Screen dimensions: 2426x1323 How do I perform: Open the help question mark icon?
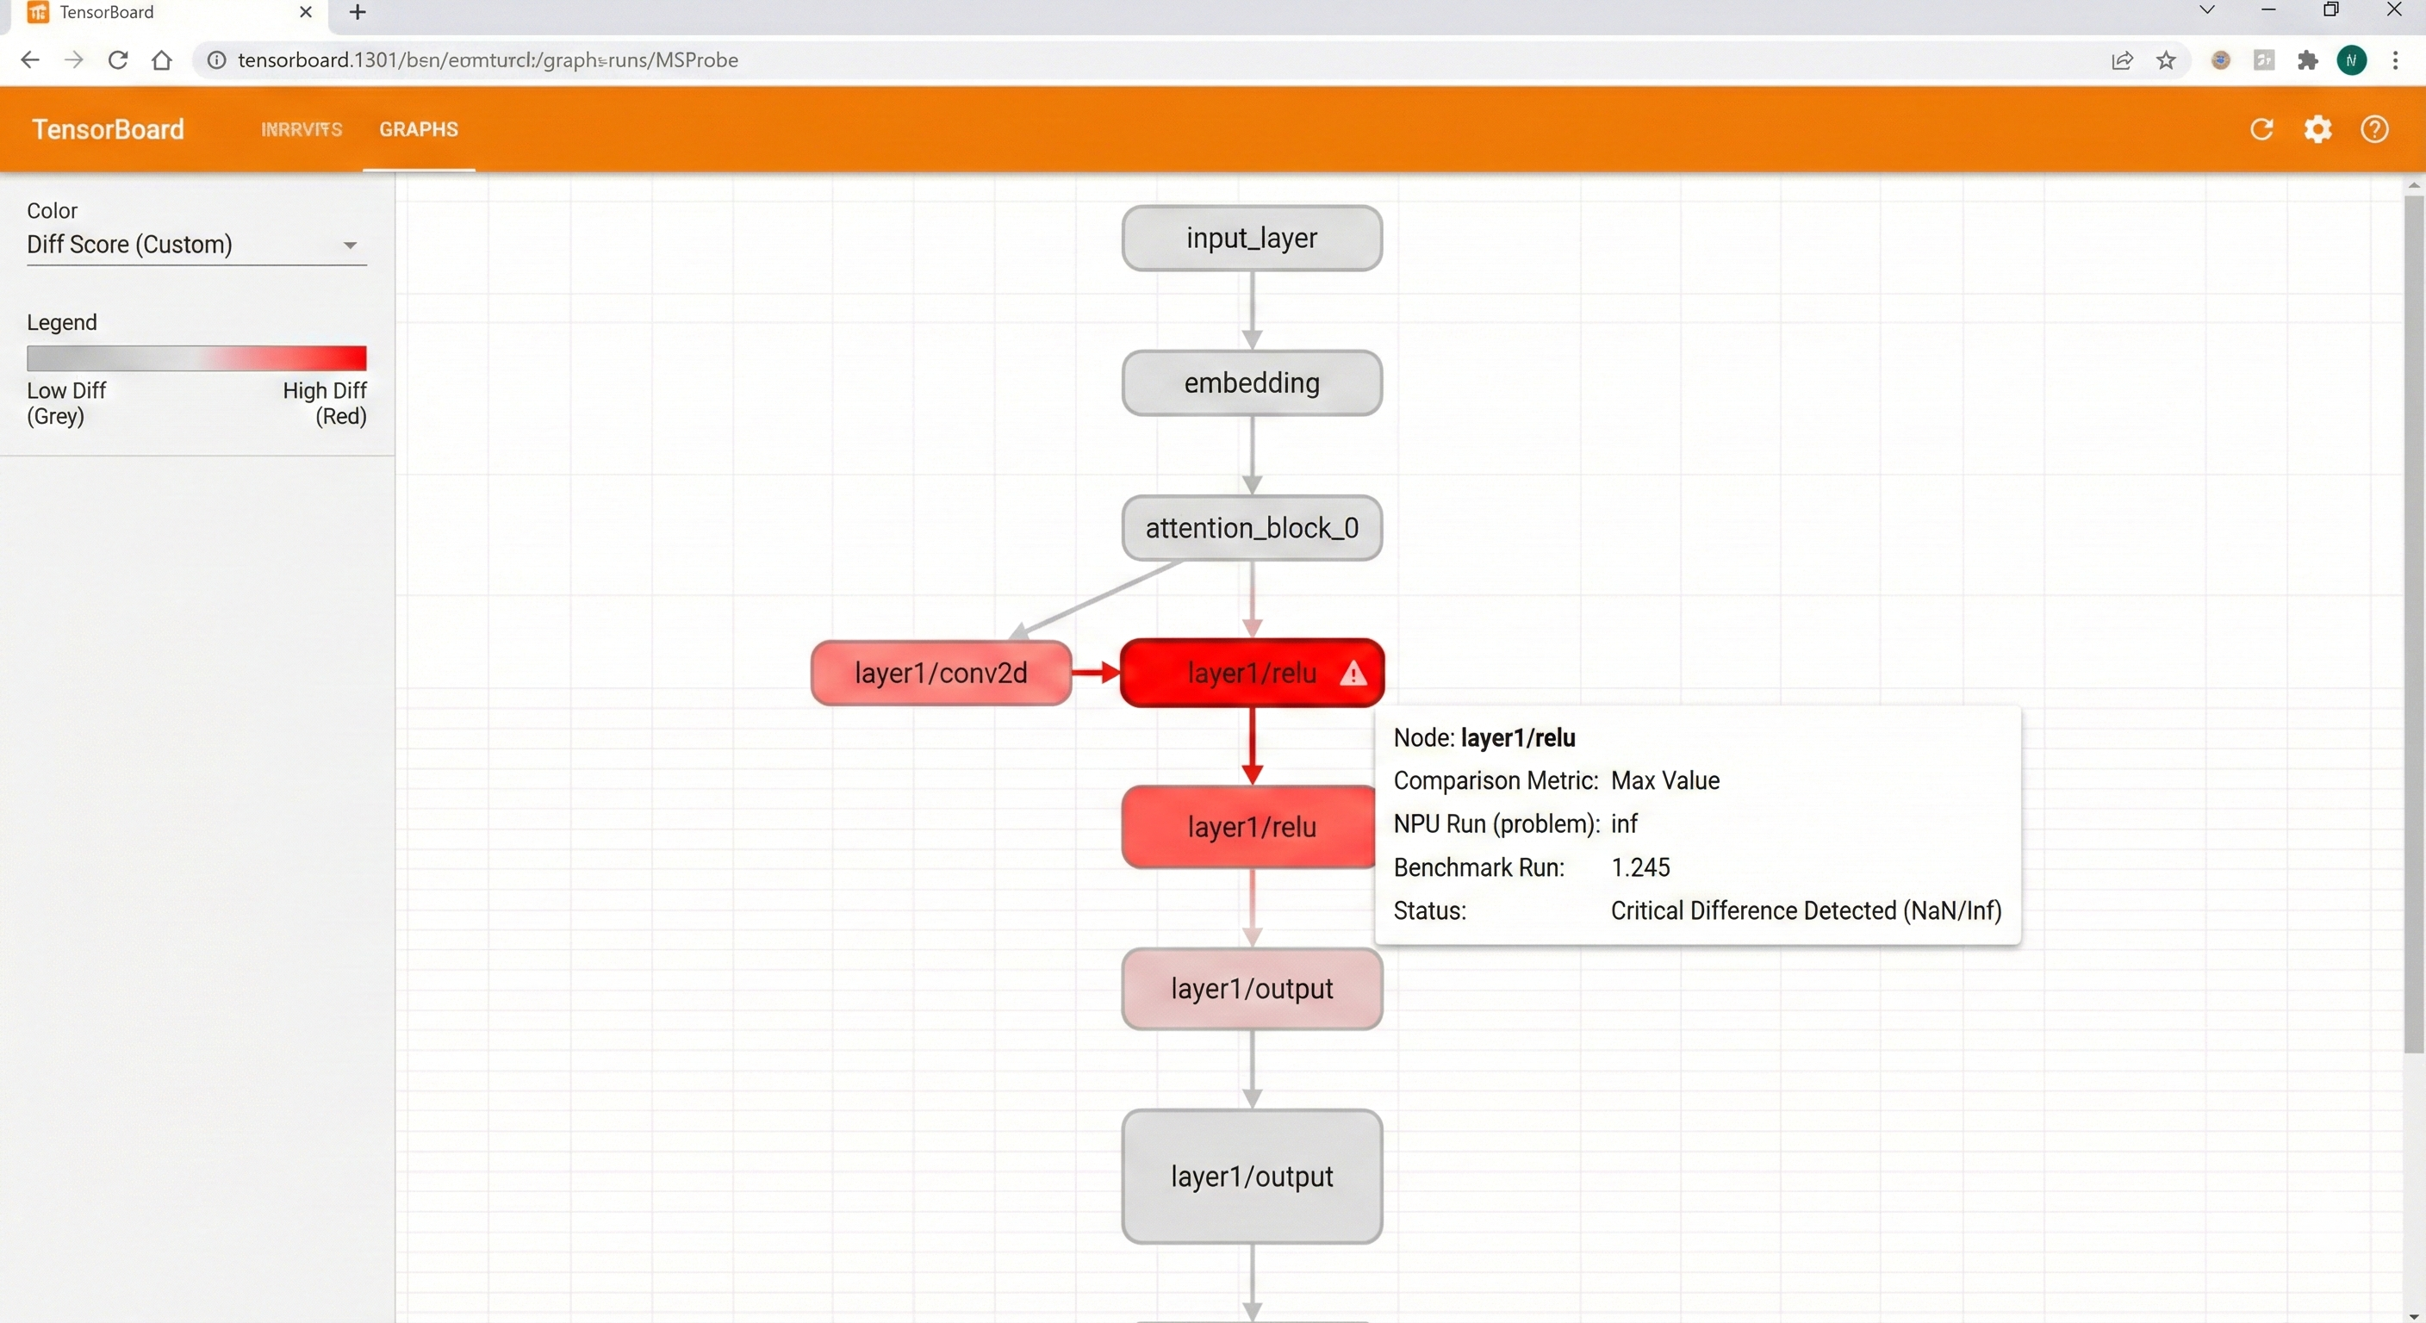(x=2373, y=129)
